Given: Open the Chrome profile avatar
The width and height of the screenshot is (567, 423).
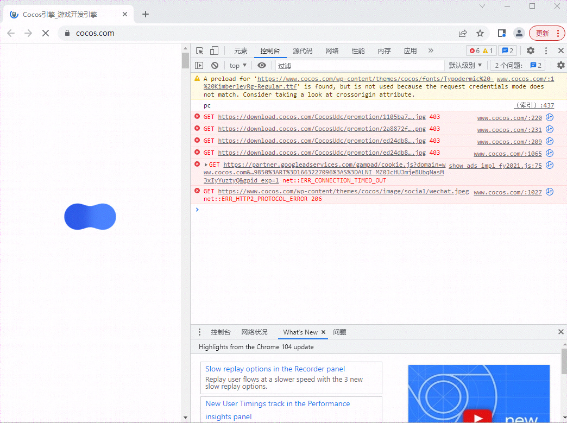Looking at the screenshot, I should coord(519,33).
